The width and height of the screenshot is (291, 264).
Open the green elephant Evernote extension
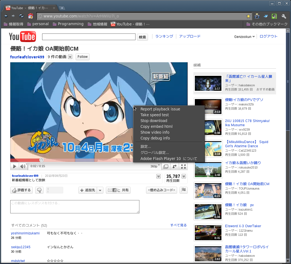tap(274, 16)
